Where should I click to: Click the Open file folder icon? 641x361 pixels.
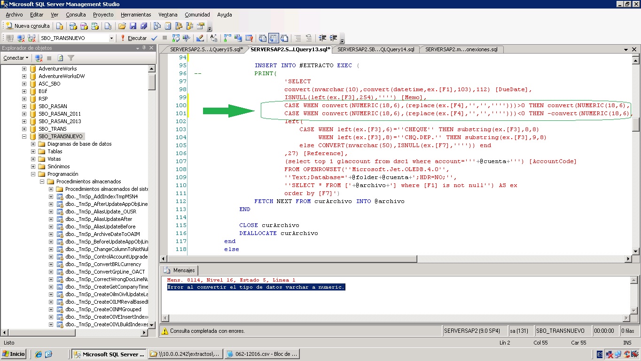click(122, 27)
